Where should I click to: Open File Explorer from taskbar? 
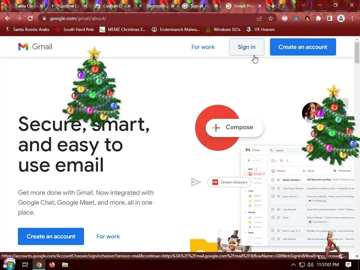click(65, 265)
